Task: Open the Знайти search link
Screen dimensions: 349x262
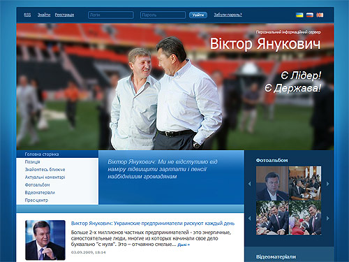Action: (x=44, y=15)
